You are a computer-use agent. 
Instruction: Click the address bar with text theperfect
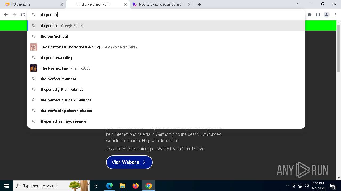(166, 15)
